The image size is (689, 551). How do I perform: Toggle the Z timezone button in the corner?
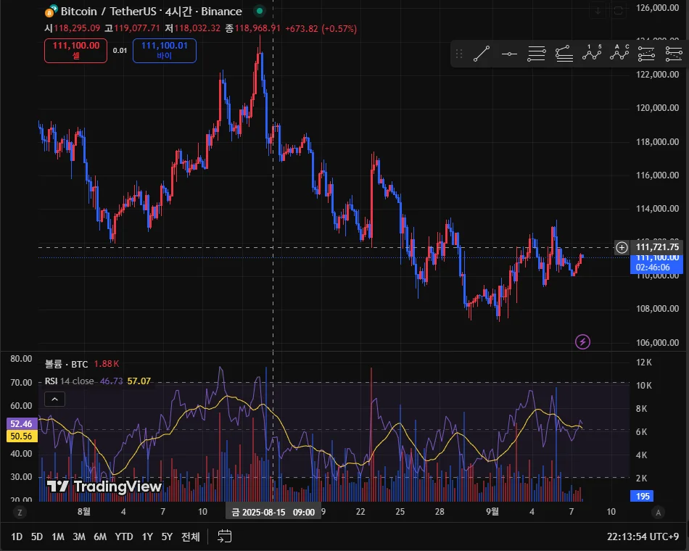click(x=20, y=512)
